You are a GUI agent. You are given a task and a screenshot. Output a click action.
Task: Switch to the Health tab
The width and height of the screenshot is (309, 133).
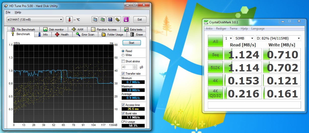point(62,35)
